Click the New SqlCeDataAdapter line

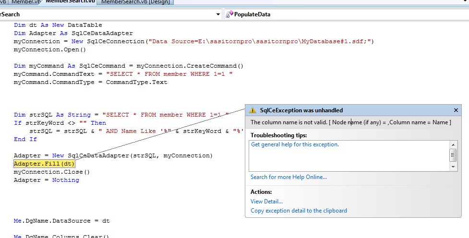pyautogui.click(x=113, y=155)
